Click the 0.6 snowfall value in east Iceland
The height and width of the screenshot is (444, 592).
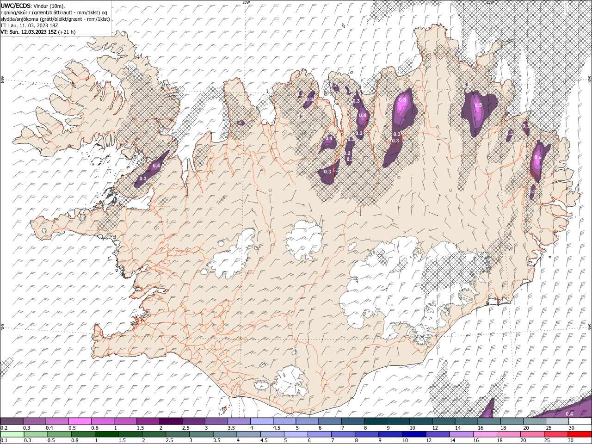click(x=537, y=157)
